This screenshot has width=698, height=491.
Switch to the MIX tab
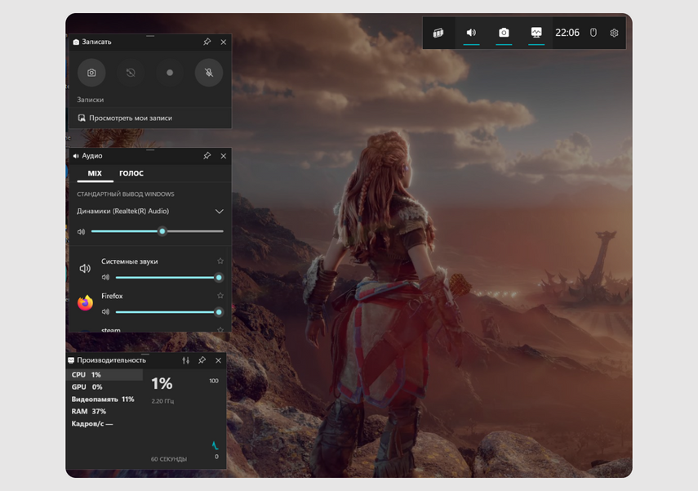(95, 173)
